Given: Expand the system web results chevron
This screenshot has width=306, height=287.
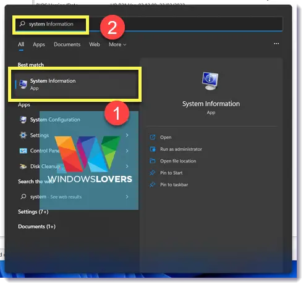Looking at the screenshot, I should coord(127,197).
